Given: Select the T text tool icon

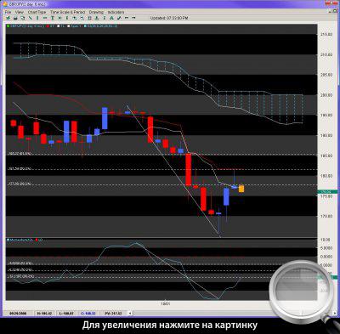Looking at the screenshot, I should (53, 18).
